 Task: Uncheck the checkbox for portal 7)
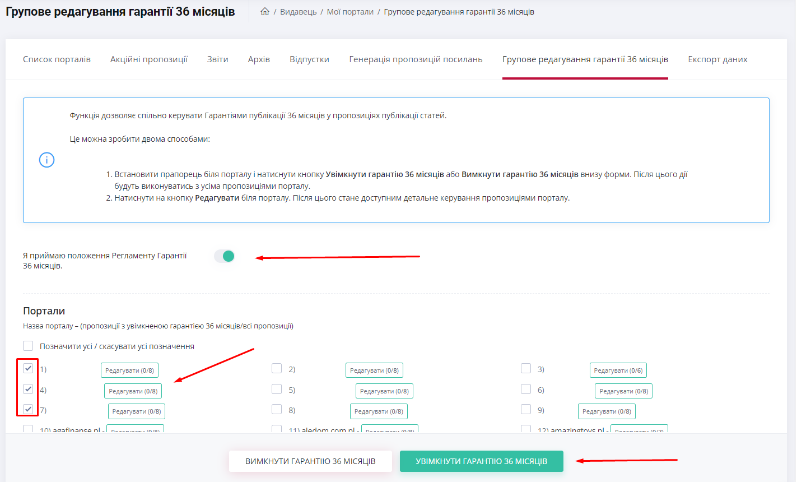[x=28, y=409]
